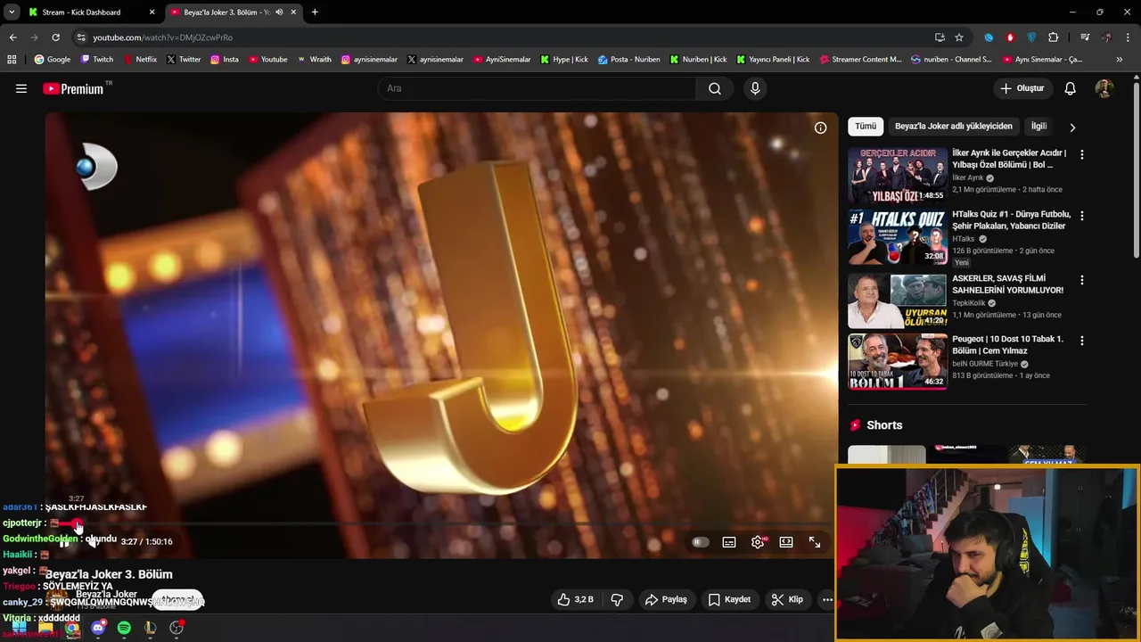
Task: Open browser extensions puzzle icon
Action: click(1054, 37)
